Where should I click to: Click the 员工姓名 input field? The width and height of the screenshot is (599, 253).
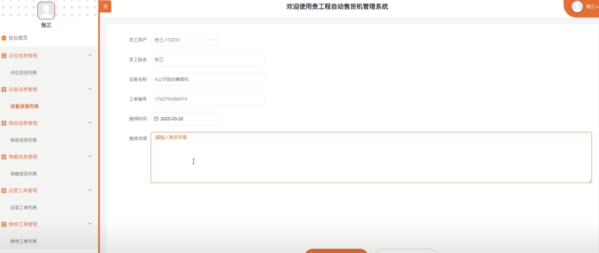(208, 60)
